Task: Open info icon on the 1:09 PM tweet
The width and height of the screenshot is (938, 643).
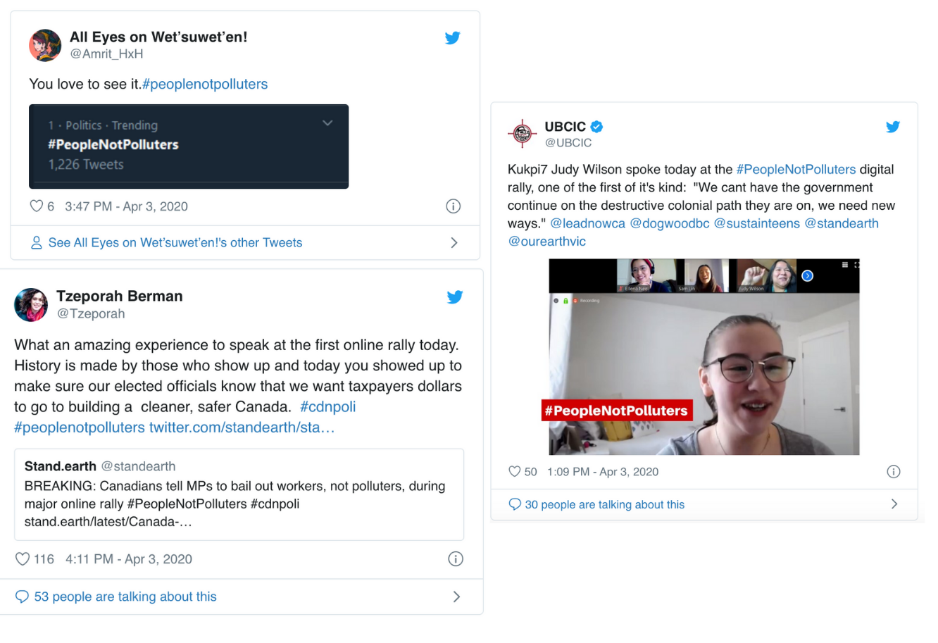Action: point(894,472)
